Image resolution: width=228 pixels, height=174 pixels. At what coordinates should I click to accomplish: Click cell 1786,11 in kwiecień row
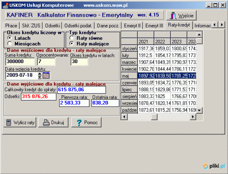179,69
